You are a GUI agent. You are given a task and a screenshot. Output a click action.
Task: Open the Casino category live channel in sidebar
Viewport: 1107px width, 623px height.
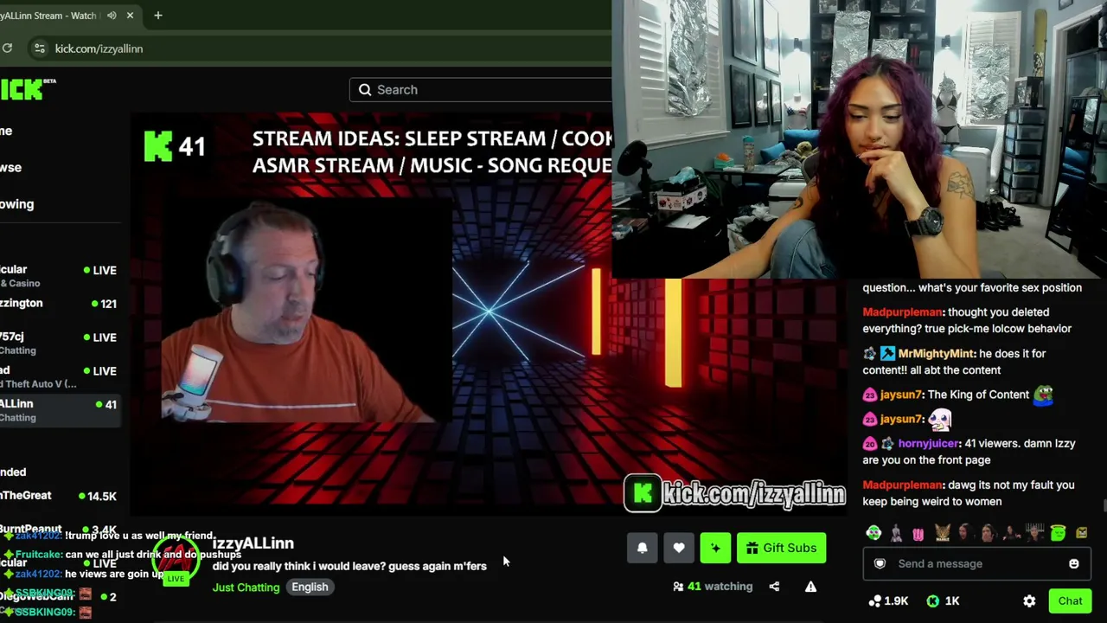click(59, 276)
